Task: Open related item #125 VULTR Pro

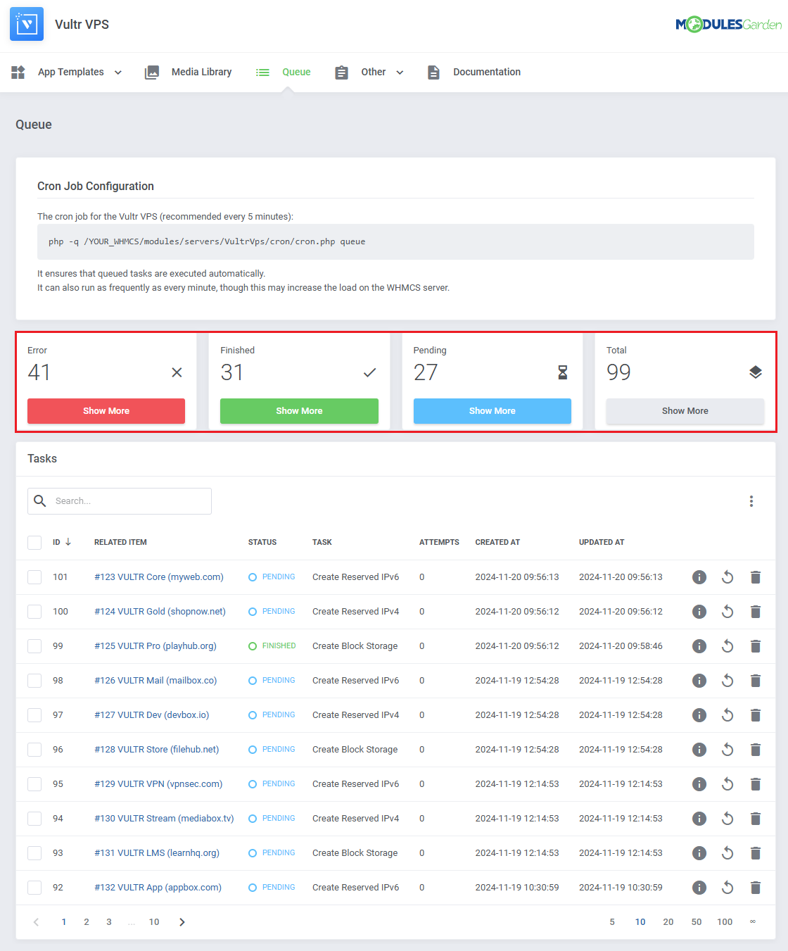Action: [155, 646]
